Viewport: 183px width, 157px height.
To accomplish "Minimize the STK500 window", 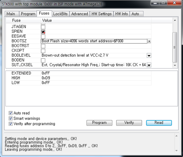I will [x=155, y=3].
